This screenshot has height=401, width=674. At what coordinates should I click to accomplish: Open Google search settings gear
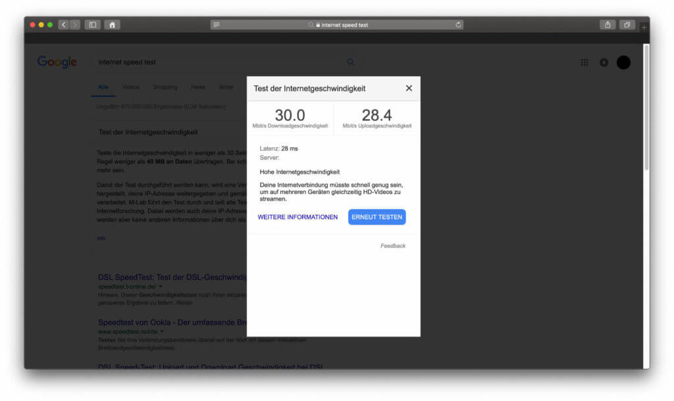click(x=604, y=62)
